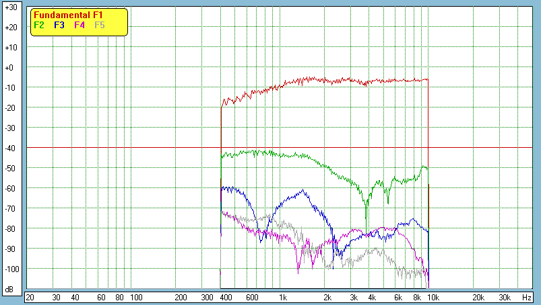Image resolution: width=541 pixels, height=305 pixels.
Task: Click the -40 dB axis label
Action: tap(10, 148)
